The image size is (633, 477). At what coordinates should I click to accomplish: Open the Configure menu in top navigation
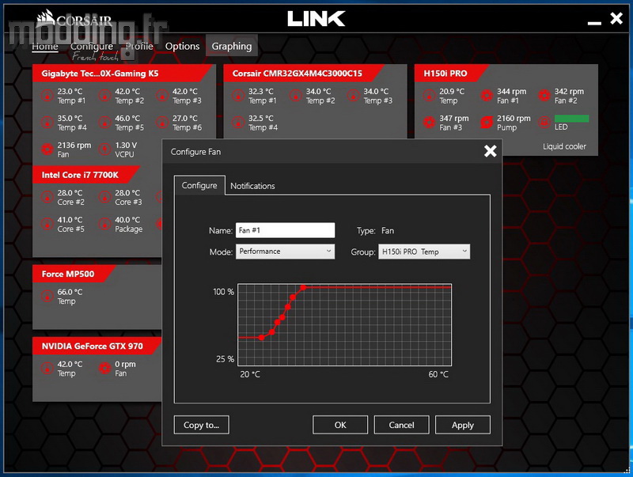click(92, 47)
